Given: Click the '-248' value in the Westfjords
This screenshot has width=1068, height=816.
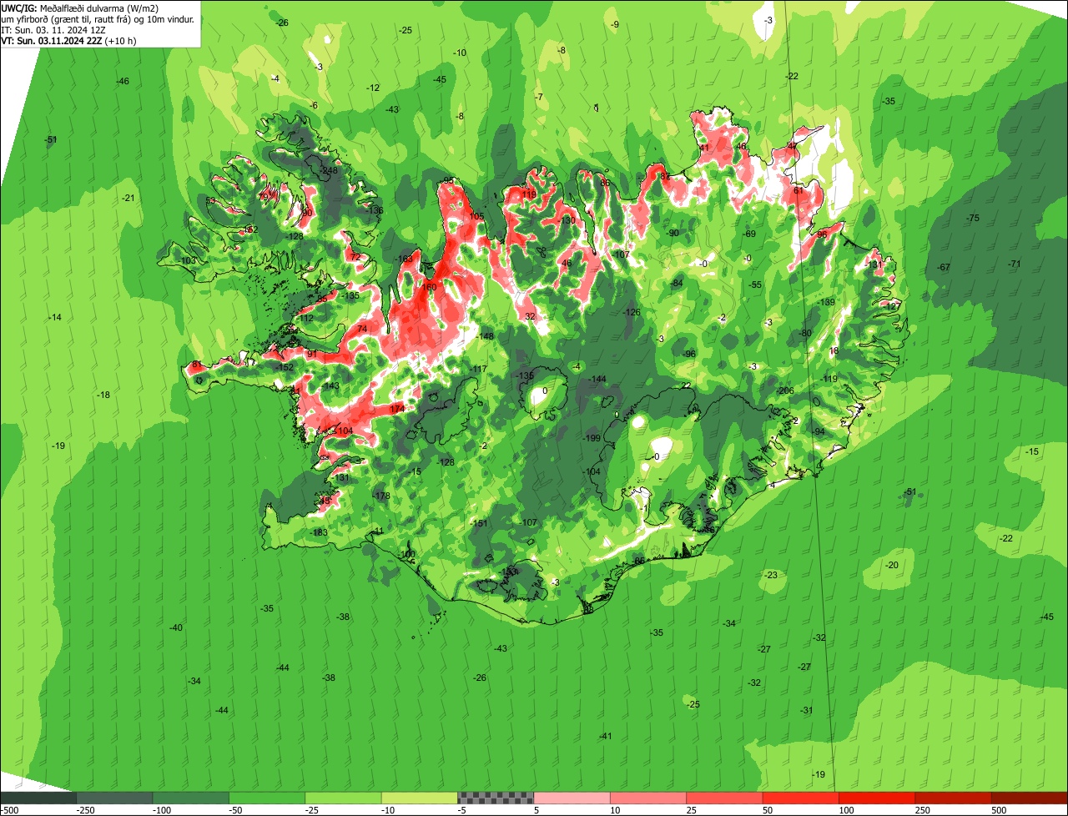Looking at the screenshot, I should coord(329,170).
